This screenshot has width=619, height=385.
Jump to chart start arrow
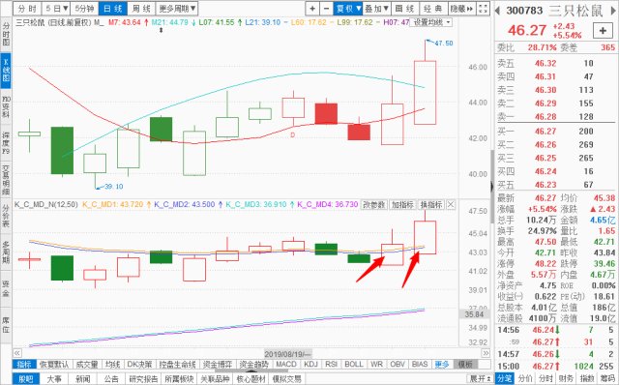click(17, 353)
